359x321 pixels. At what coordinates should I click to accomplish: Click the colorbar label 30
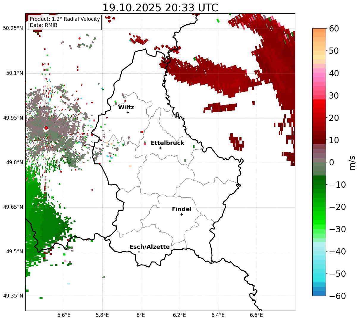click(334, 95)
